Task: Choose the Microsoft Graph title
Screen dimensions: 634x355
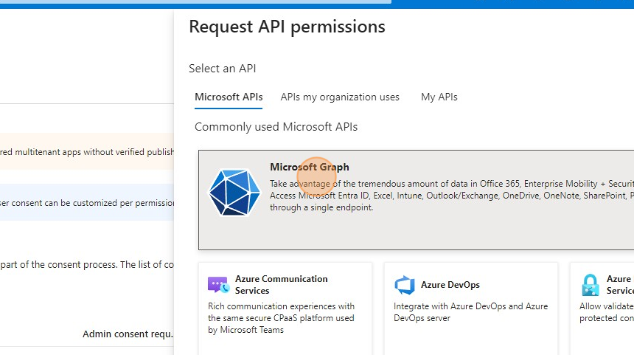Action: [x=309, y=168]
